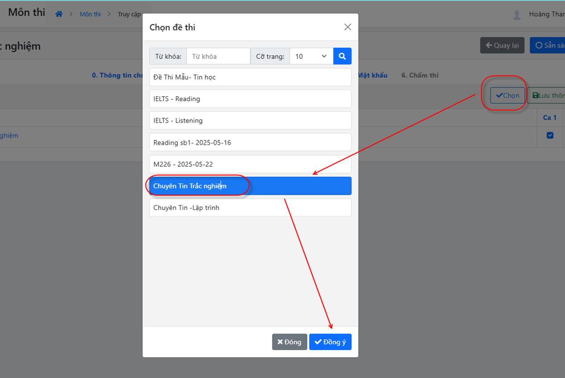Focus the Từ khóa keyword field
The image size is (565, 378).
[218, 56]
